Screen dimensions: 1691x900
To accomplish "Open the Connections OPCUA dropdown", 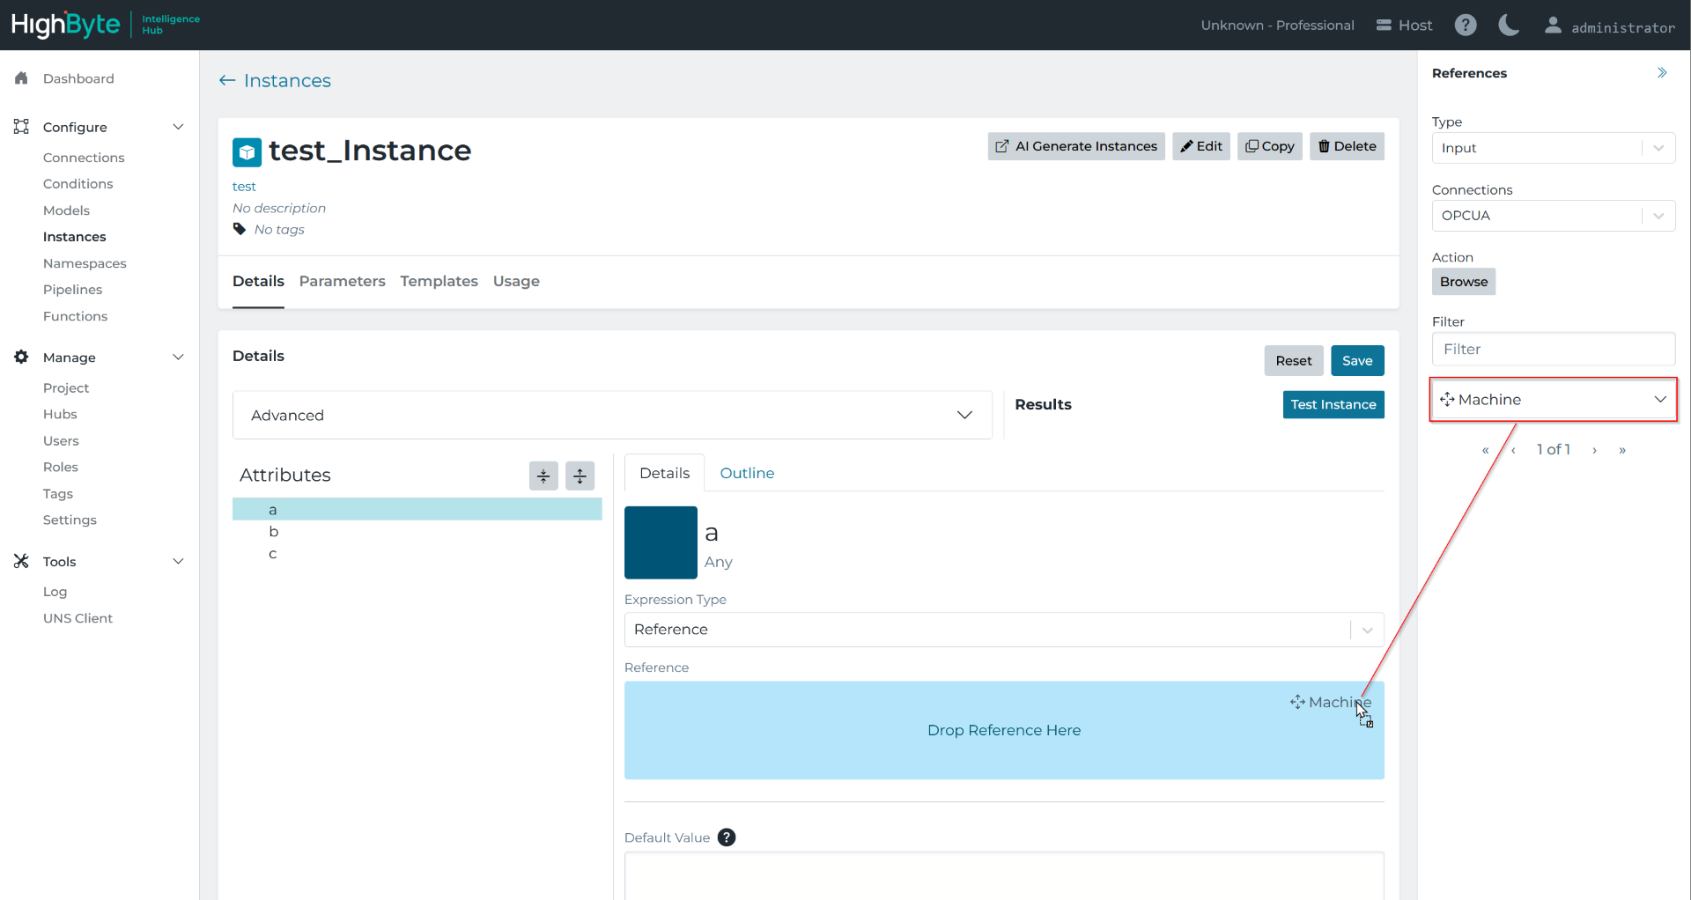I will [x=1553, y=216].
